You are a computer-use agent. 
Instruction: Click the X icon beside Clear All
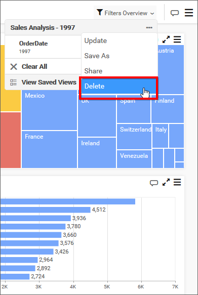[x=14, y=67]
